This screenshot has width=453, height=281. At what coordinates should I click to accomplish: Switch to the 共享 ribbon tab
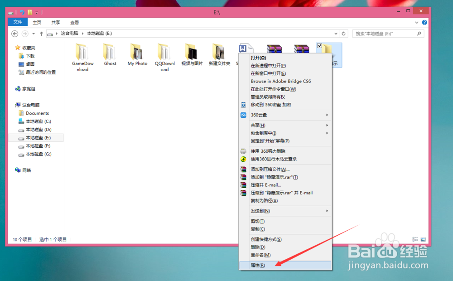[55, 22]
